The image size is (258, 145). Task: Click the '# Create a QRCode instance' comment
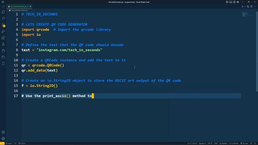pos(73,60)
